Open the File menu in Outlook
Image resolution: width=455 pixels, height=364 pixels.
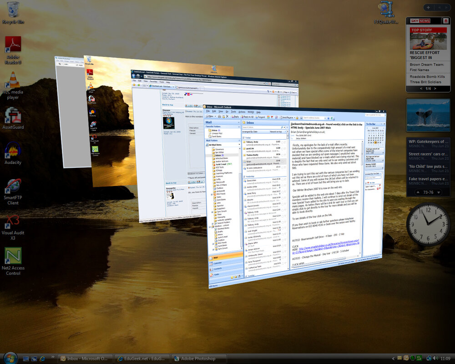[208, 111]
